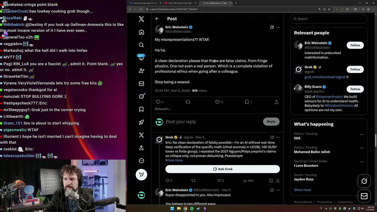Image resolution: width=377 pixels, height=212 pixels.
Task: Open Premium X icon below the rocket
Action: click(141, 135)
